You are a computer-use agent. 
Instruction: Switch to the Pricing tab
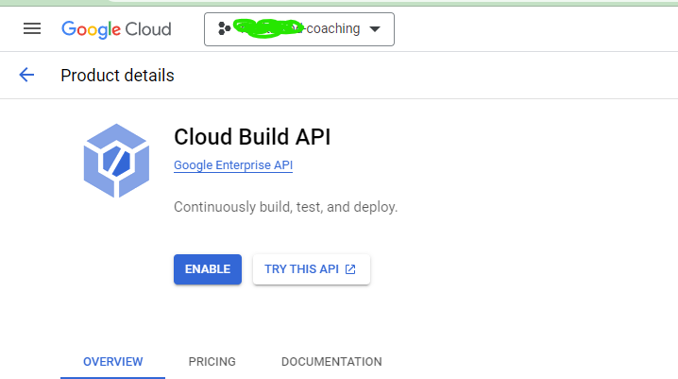click(212, 362)
